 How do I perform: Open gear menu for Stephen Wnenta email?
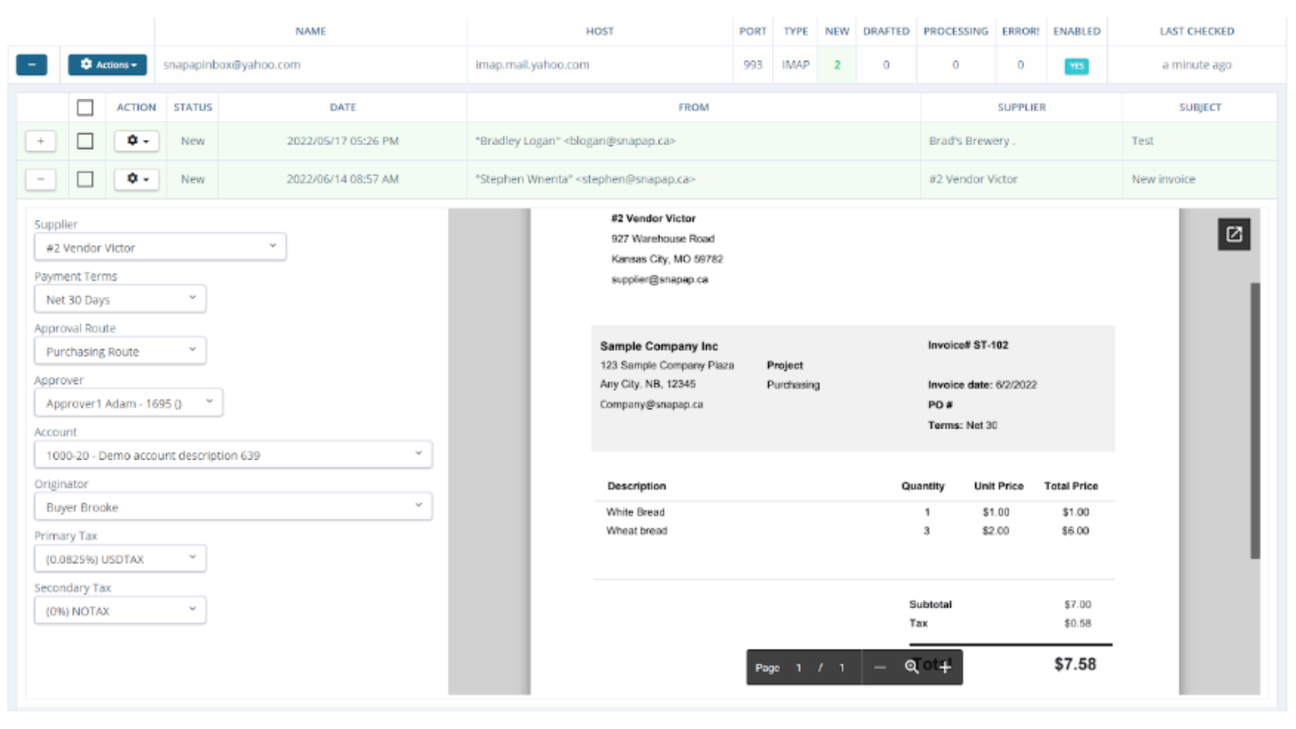pyautogui.click(x=136, y=179)
